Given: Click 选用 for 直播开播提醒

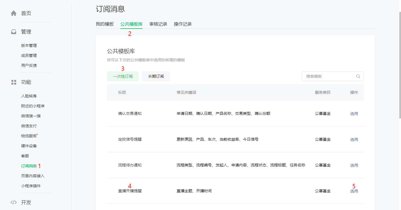Looking at the screenshot, I should coord(354,191).
